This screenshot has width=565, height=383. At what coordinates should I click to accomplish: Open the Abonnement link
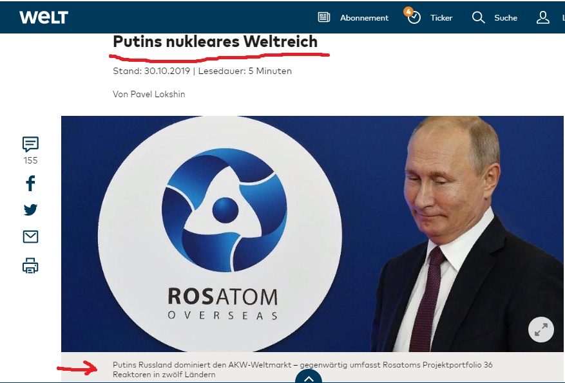tap(364, 17)
